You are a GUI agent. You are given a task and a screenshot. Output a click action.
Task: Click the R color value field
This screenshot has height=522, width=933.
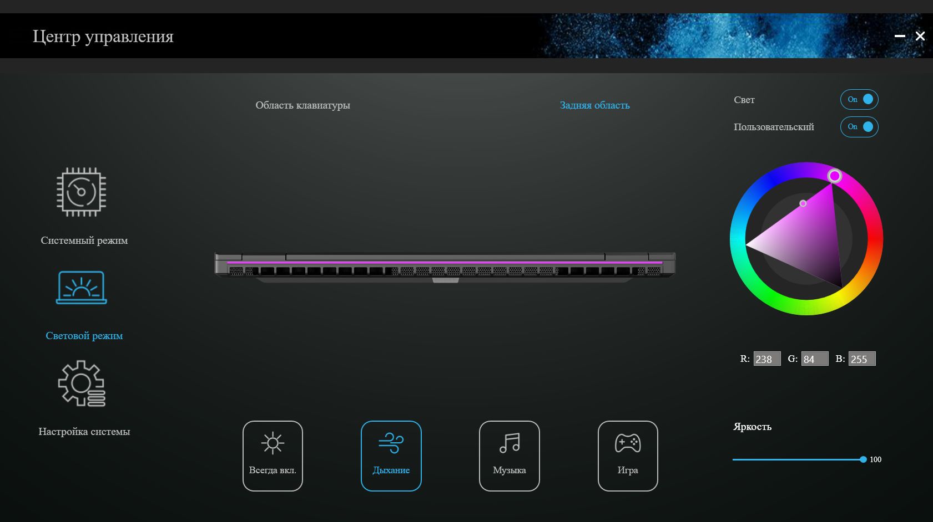point(767,359)
